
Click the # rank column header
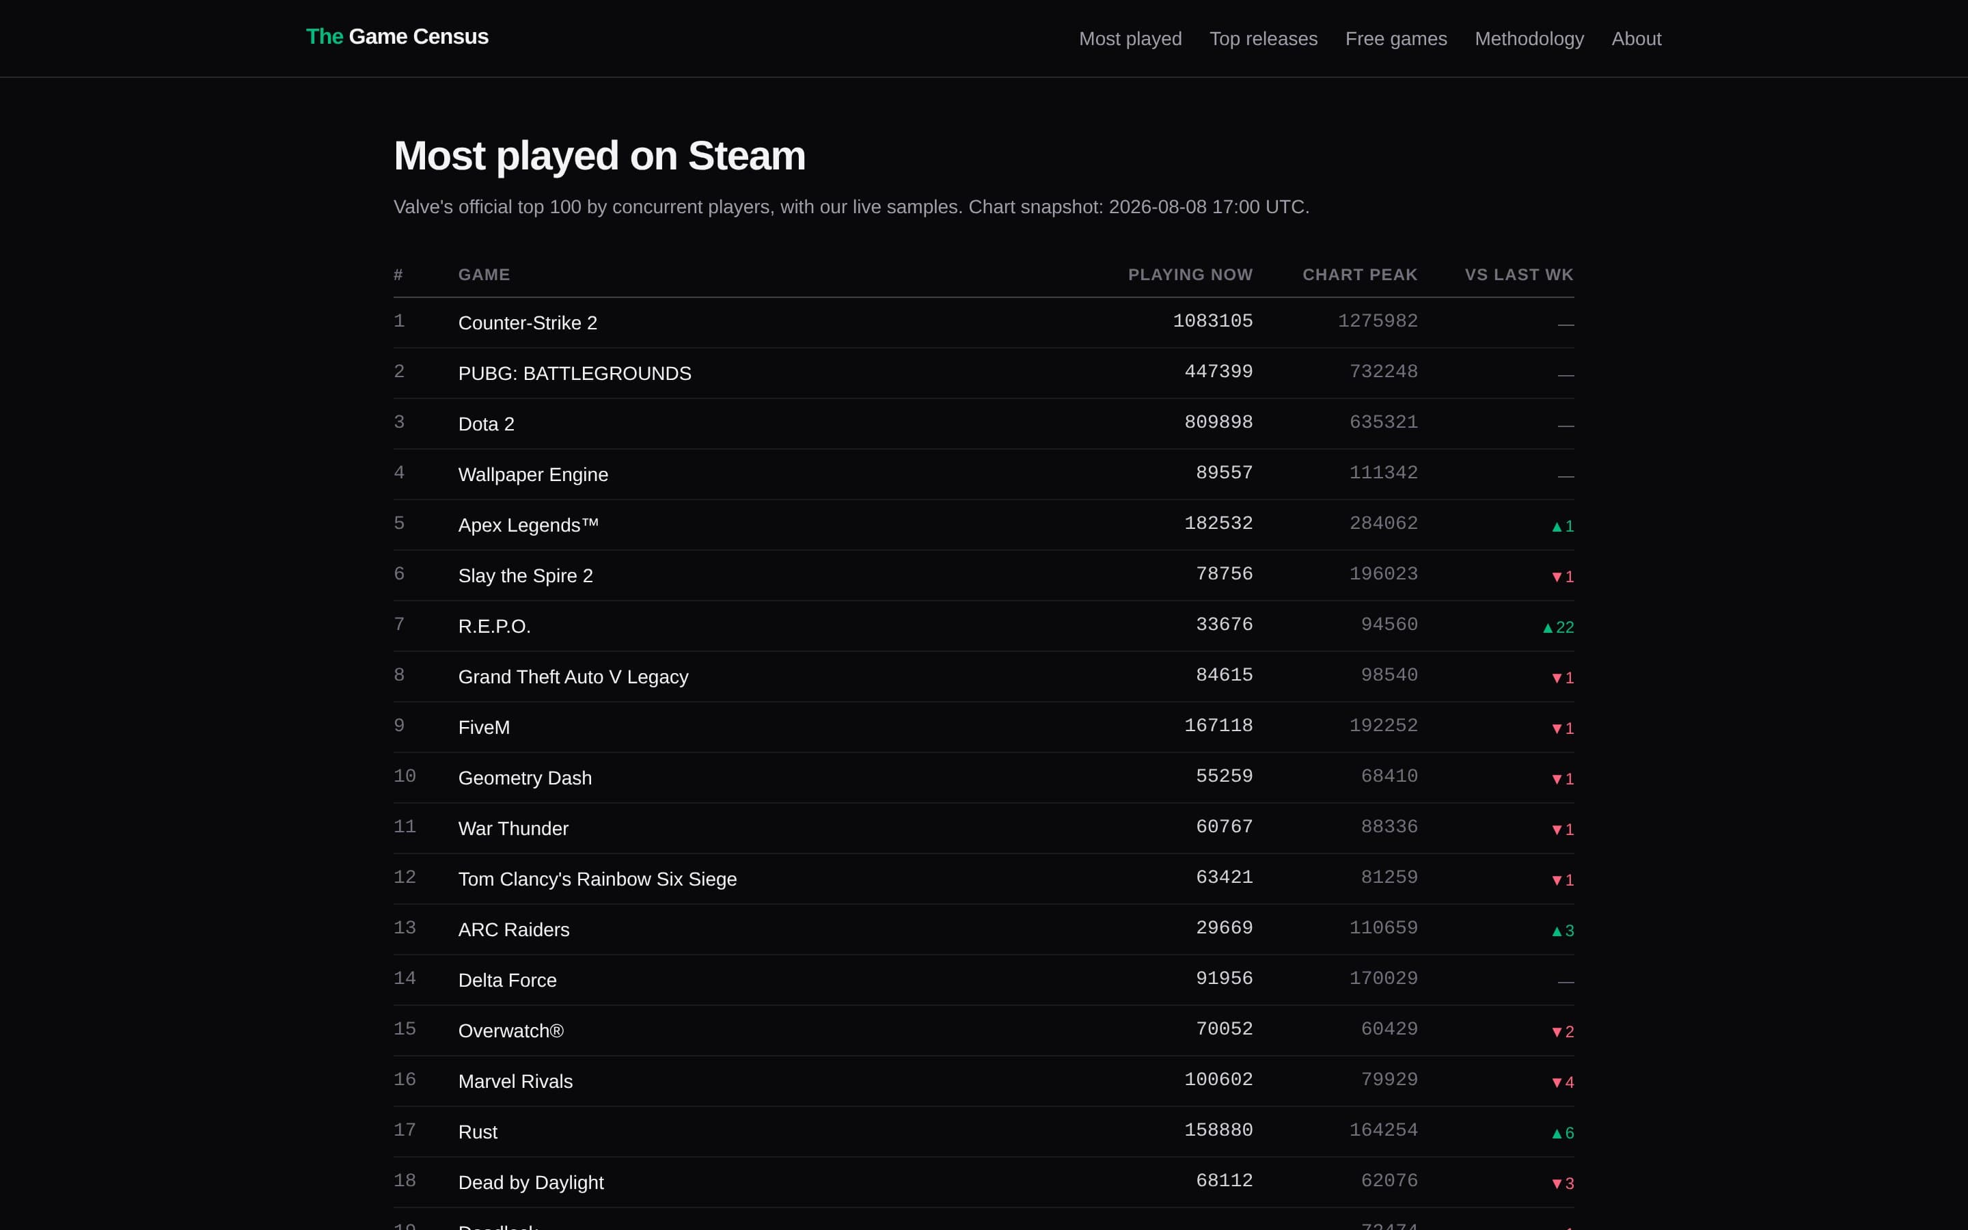[398, 275]
